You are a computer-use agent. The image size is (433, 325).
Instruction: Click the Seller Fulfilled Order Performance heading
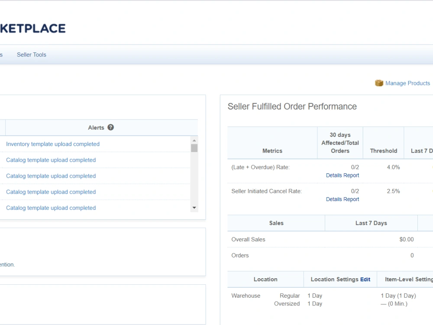point(292,107)
